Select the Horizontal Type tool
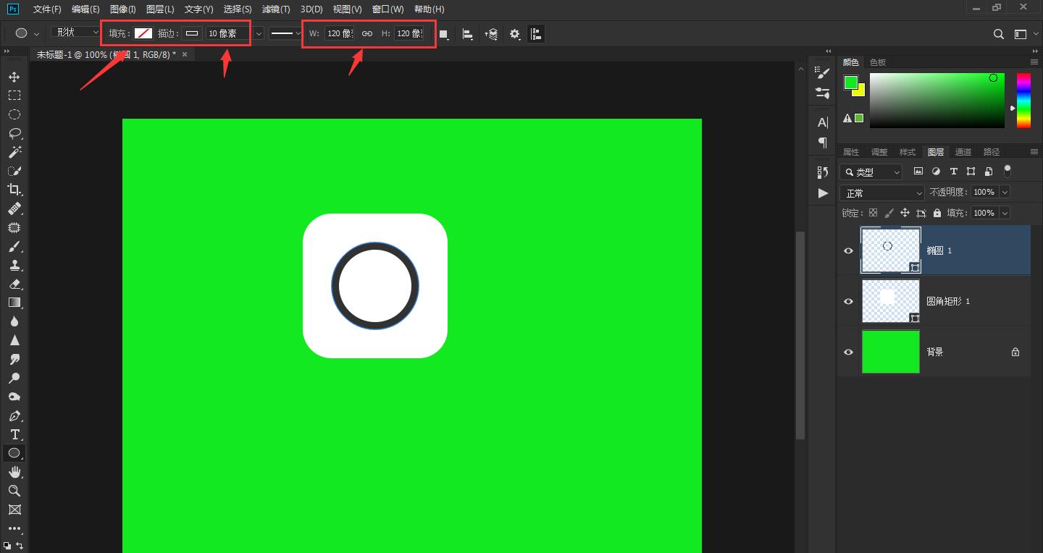The width and height of the screenshot is (1043, 553). pos(14,434)
